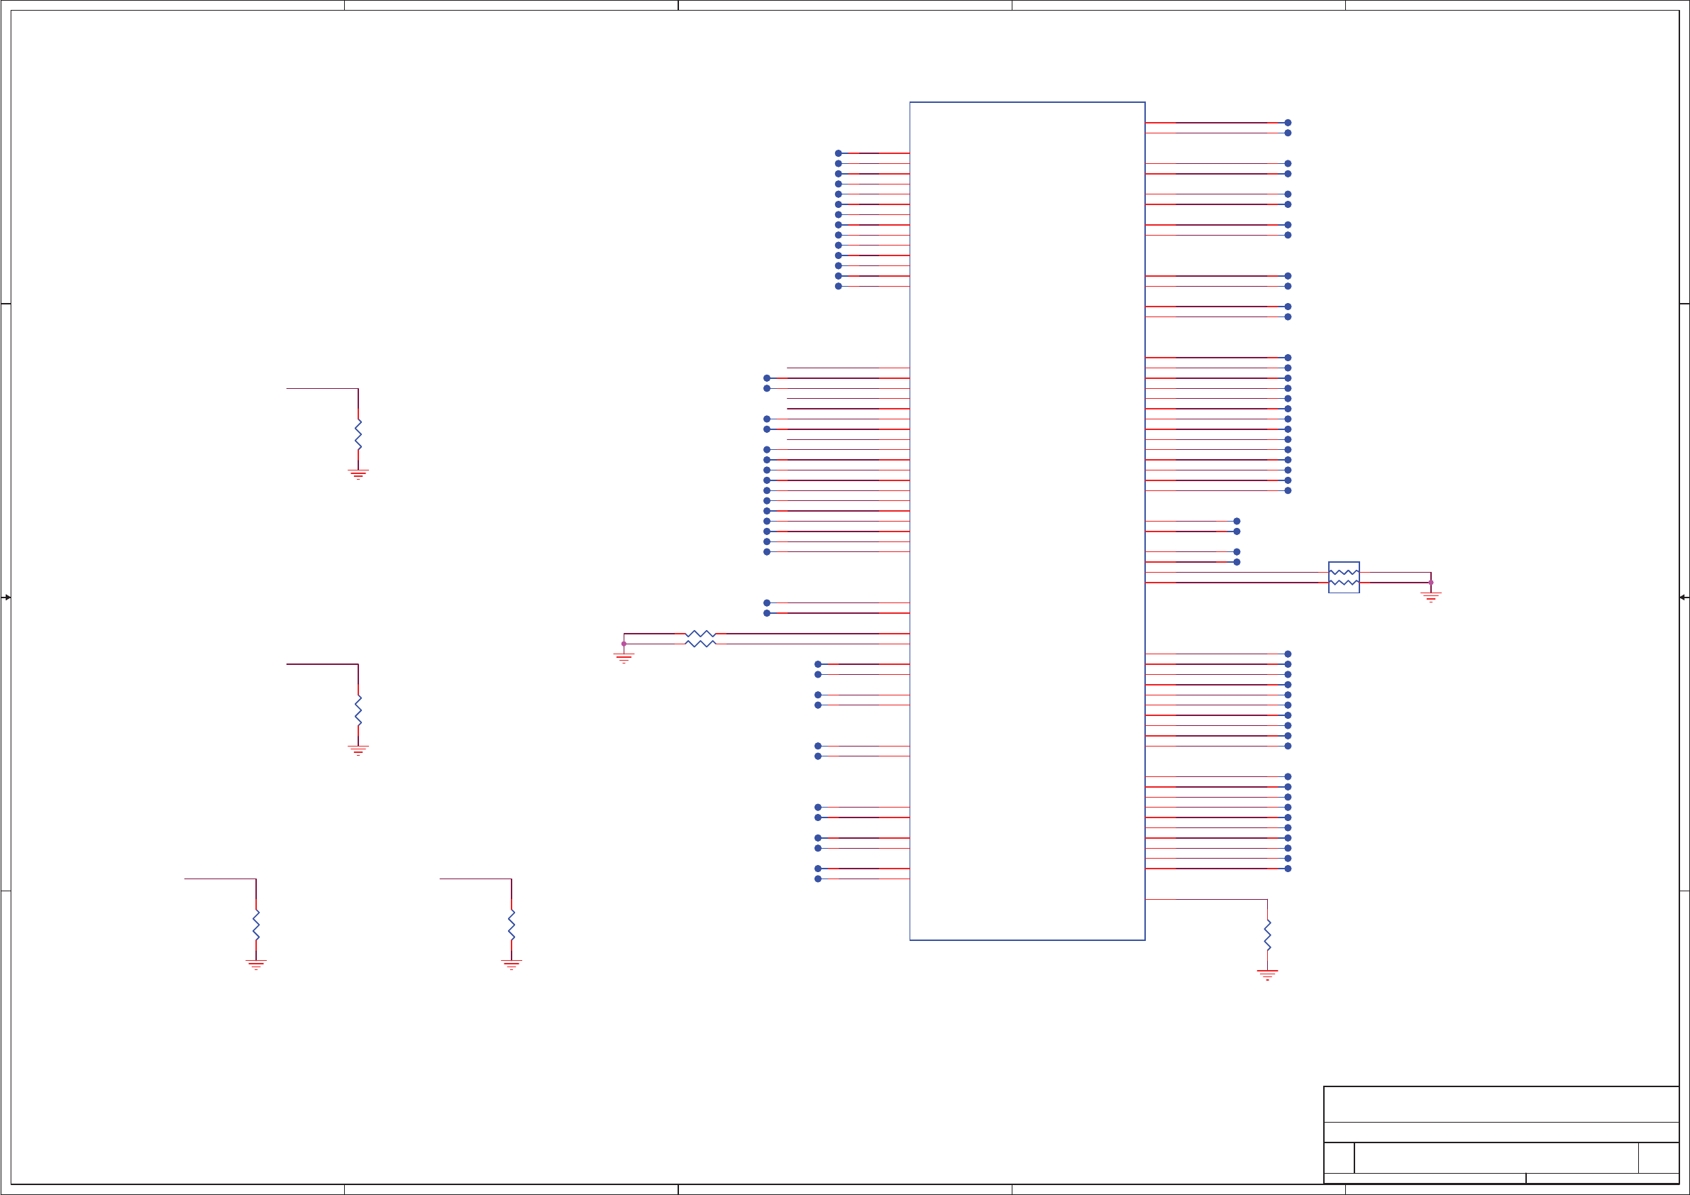Click ground symbol right of resistor network box

pyautogui.click(x=1431, y=596)
